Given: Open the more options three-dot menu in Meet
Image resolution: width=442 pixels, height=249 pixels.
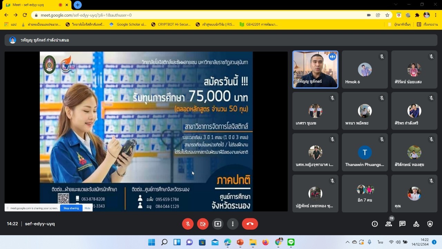Looking at the screenshot, I should click(x=233, y=224).
